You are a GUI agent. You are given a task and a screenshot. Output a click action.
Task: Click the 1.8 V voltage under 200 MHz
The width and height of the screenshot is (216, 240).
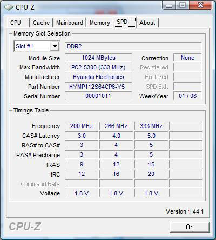[82, 193]
